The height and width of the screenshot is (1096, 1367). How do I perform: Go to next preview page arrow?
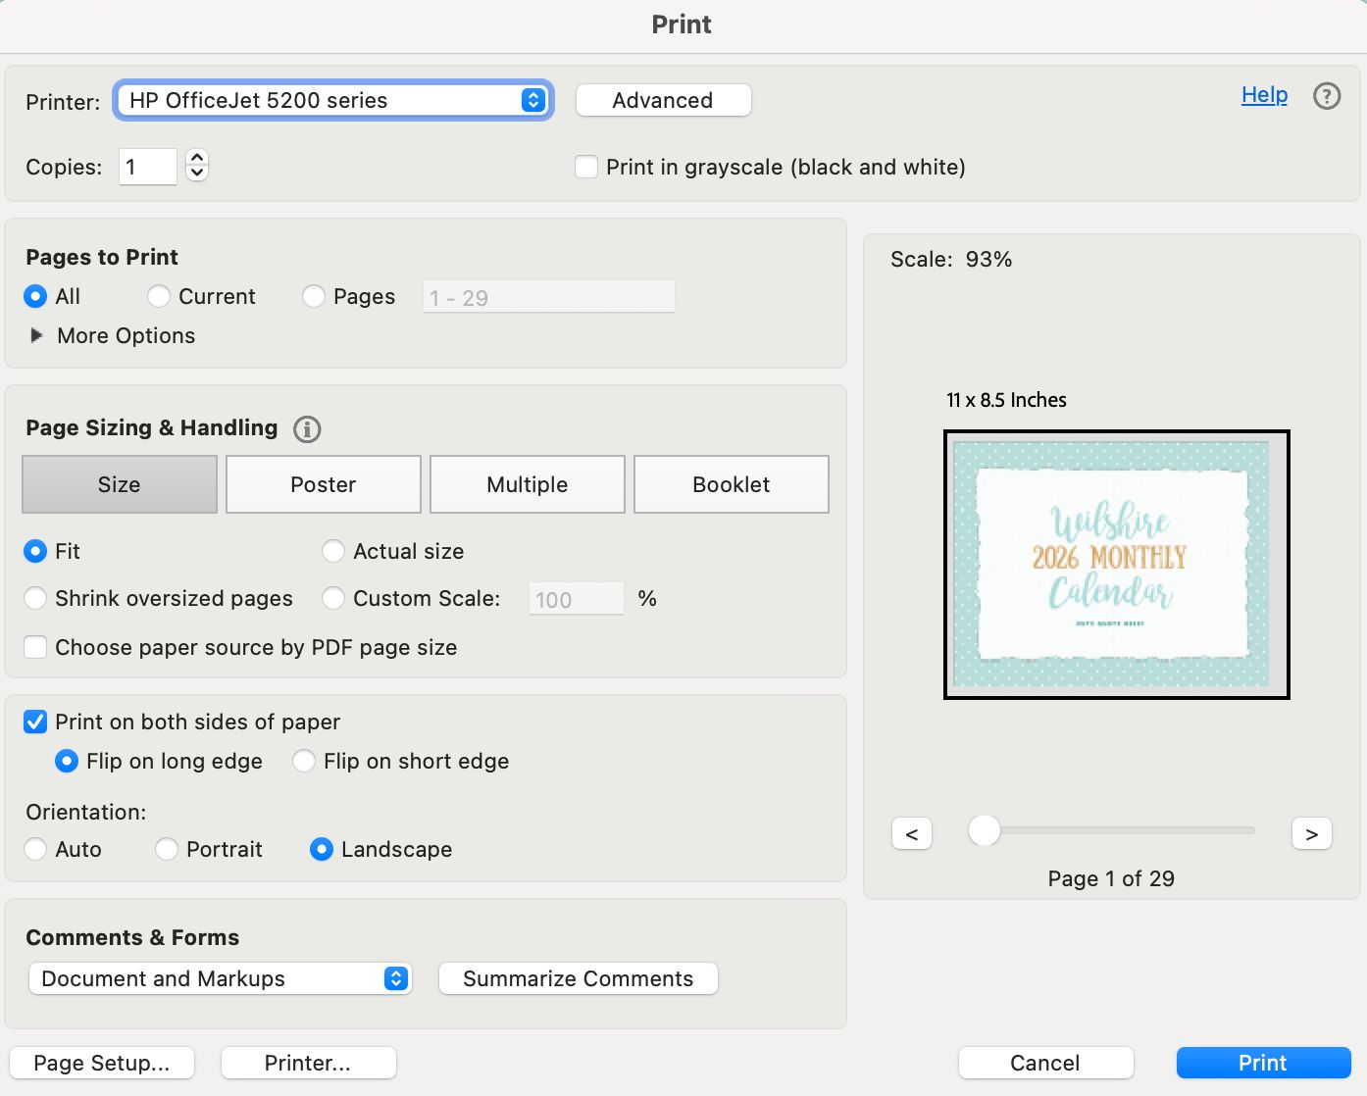pos(1311,834)
